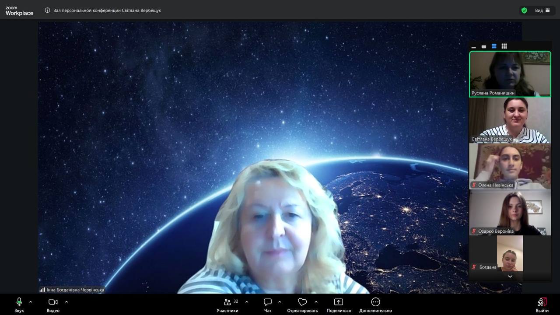Open the Чат chat panel
560x315 pixels.
coord(268,302)
